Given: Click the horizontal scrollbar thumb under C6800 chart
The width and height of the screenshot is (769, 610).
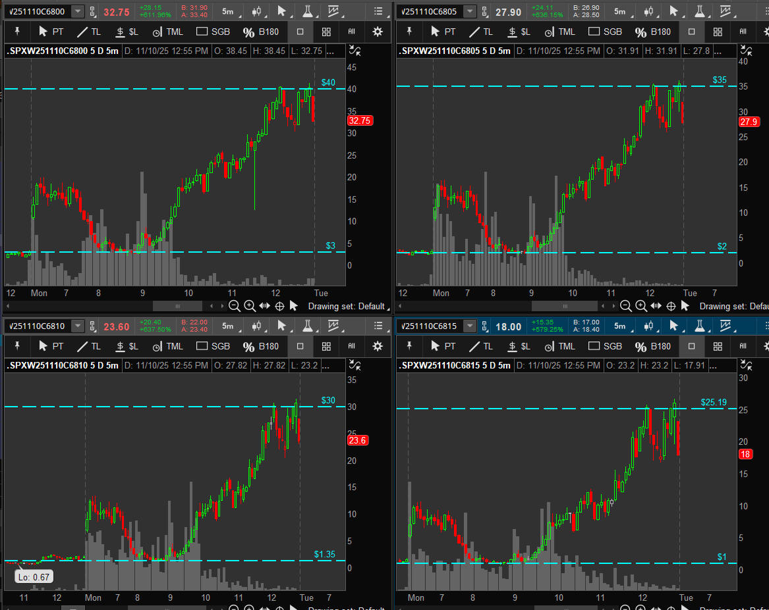Looking at the screenshot, I should click(x=177, y=306).
